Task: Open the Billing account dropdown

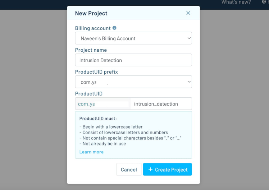Action: point(133,38)
